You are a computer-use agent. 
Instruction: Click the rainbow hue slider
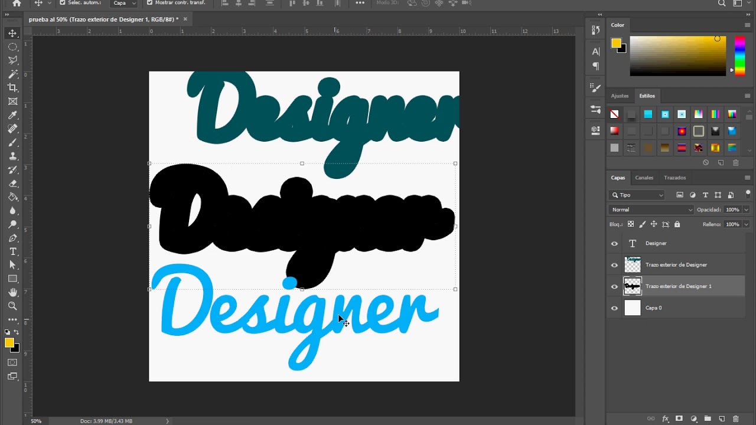739,56
